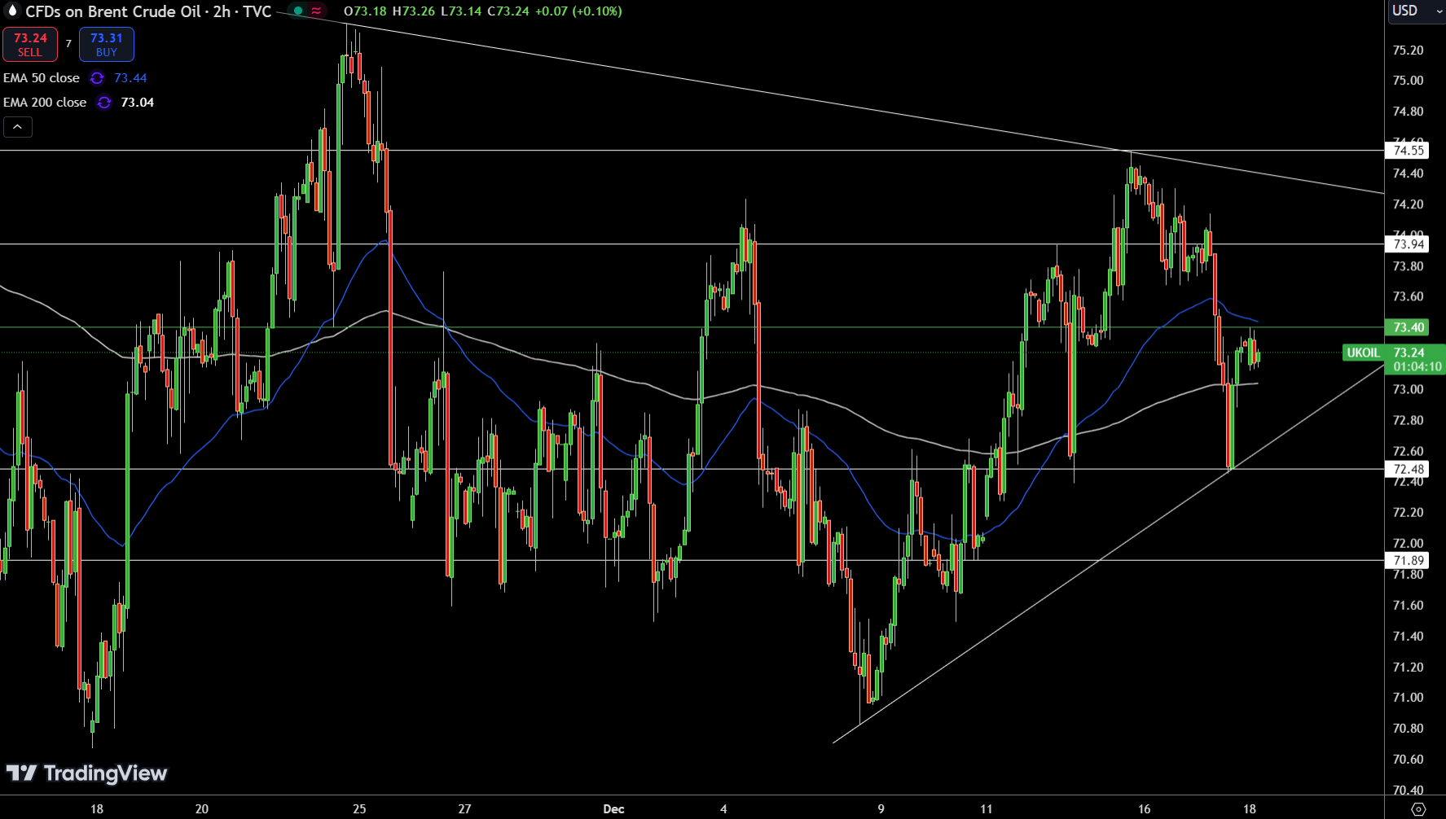Click the chart title CFDs on Brent Crude Oil

113,11
